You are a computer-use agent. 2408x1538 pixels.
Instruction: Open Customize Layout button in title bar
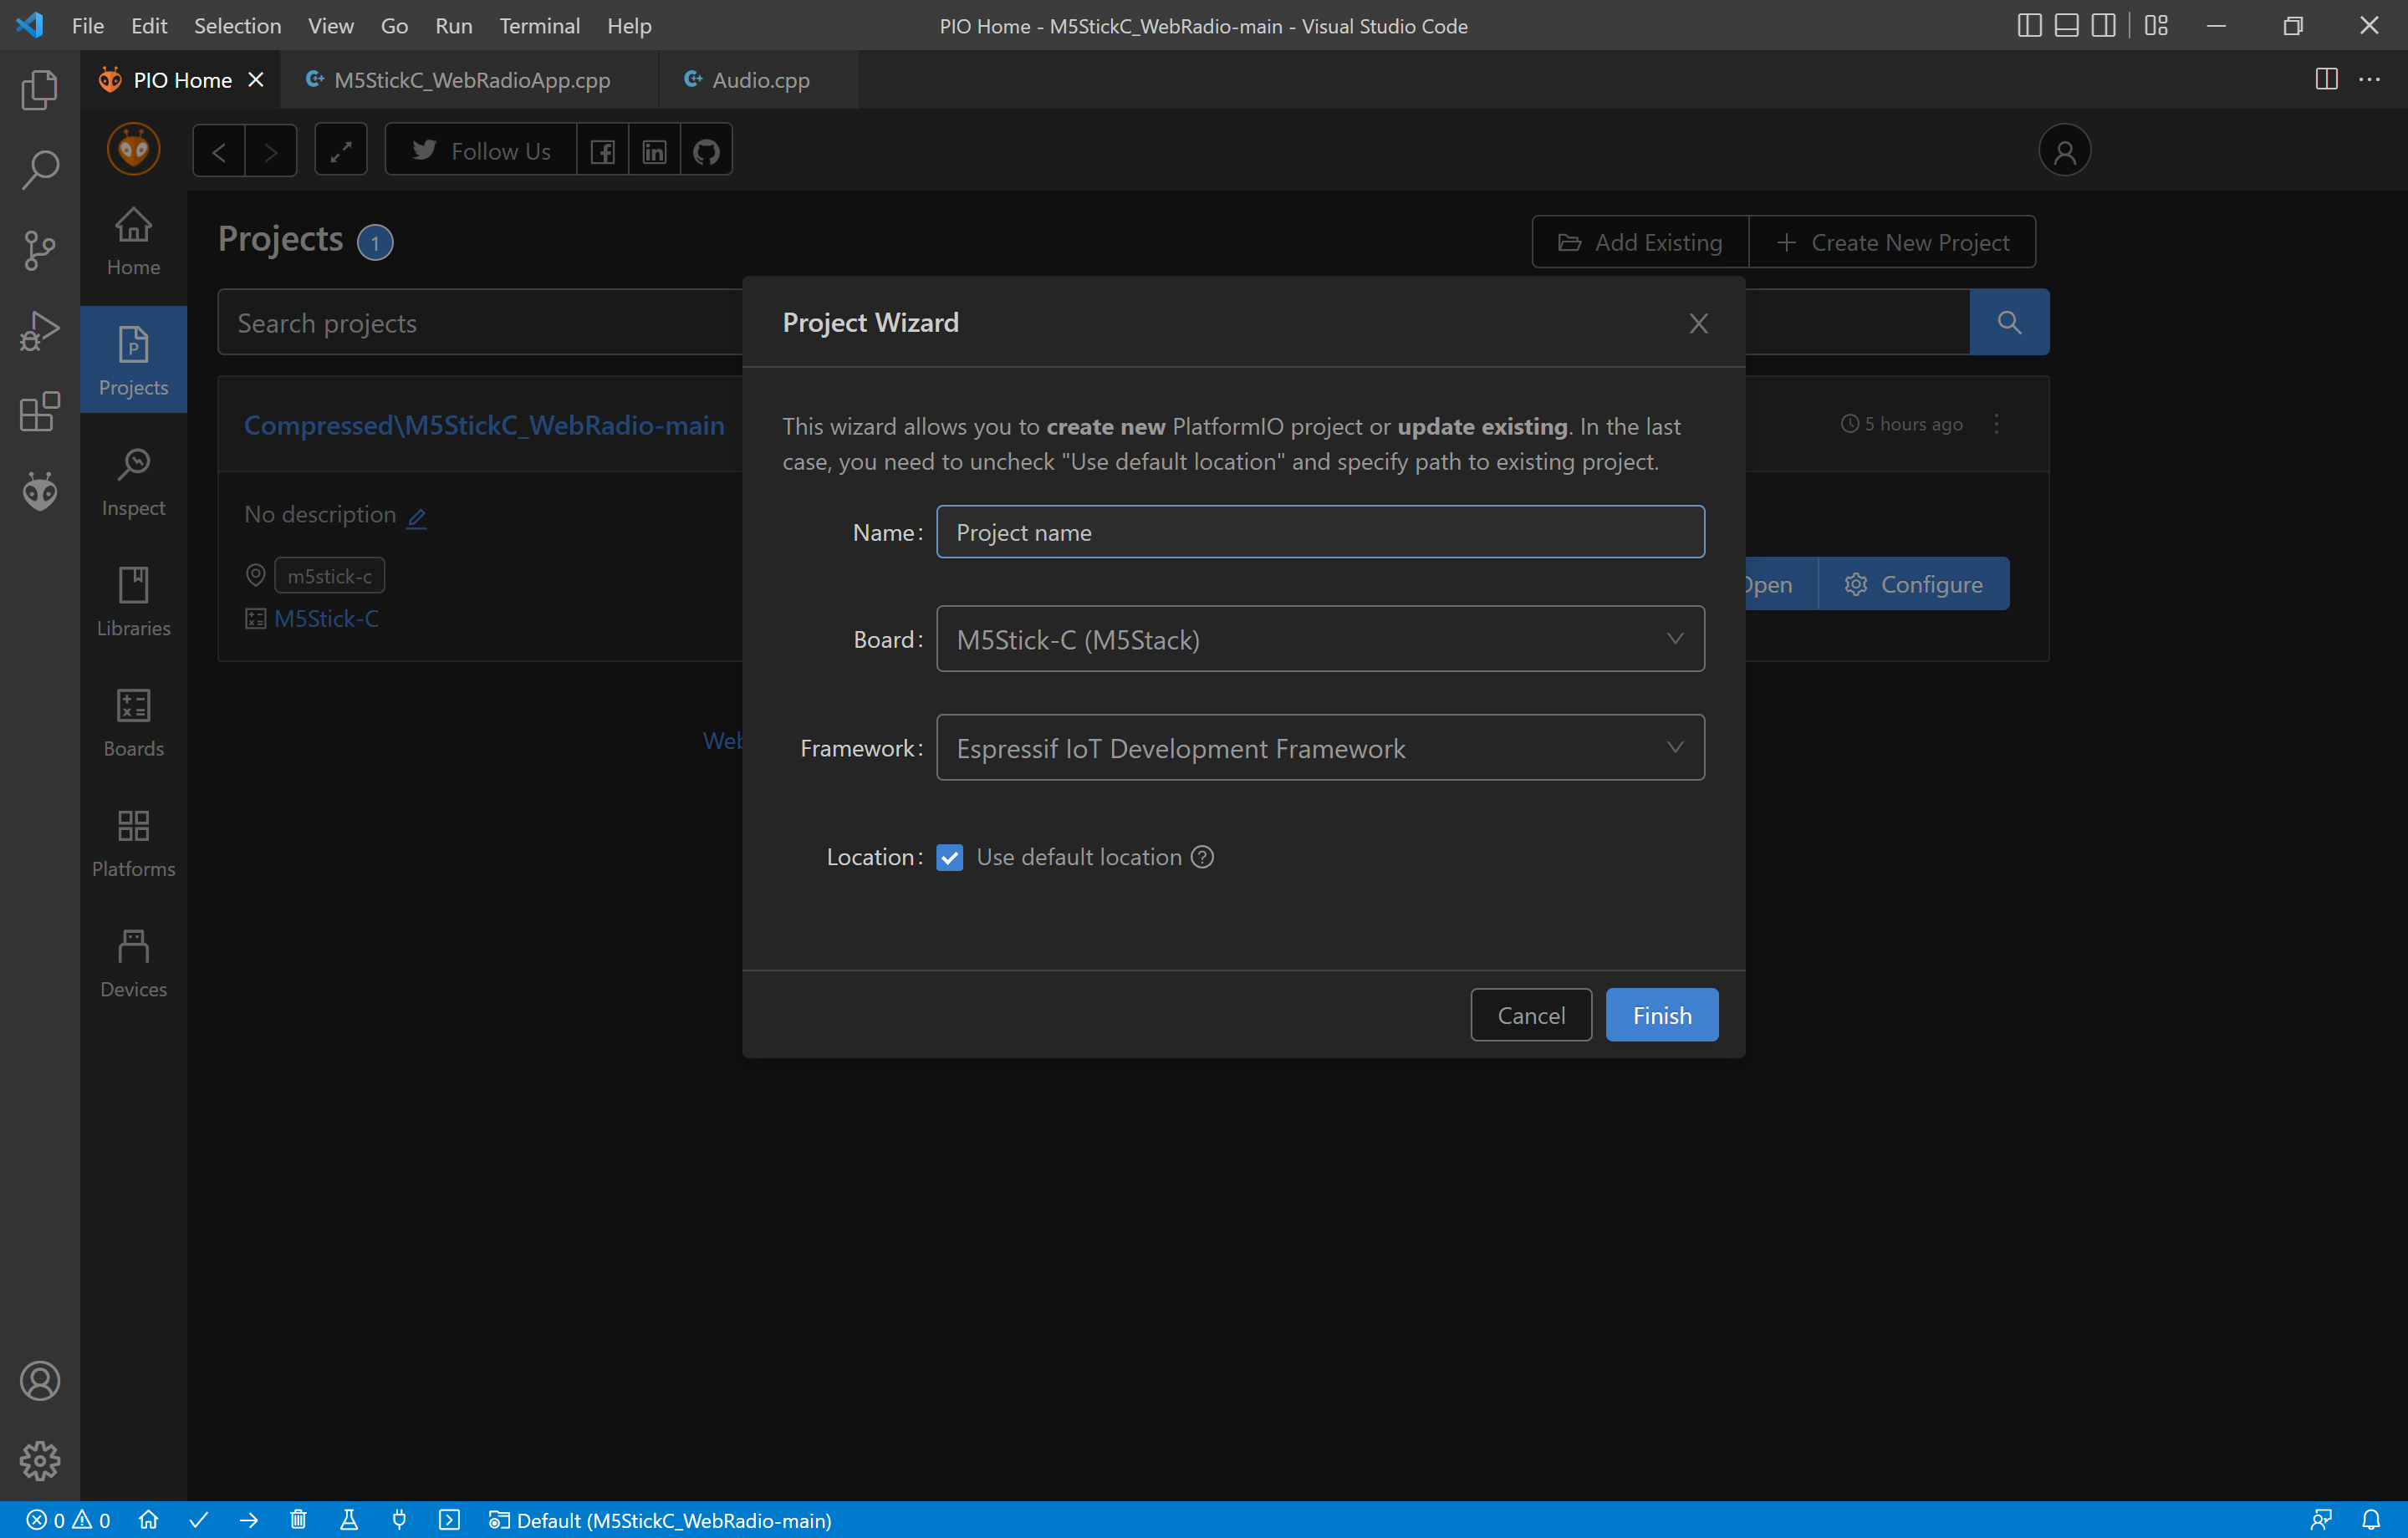coord(2156,26)
